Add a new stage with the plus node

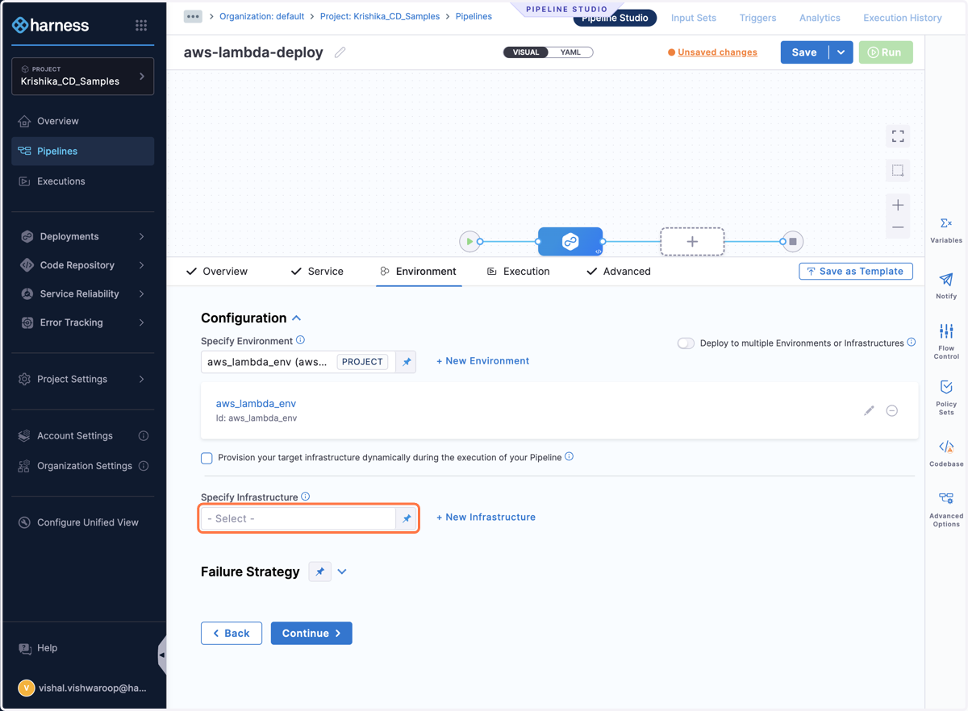692,241
